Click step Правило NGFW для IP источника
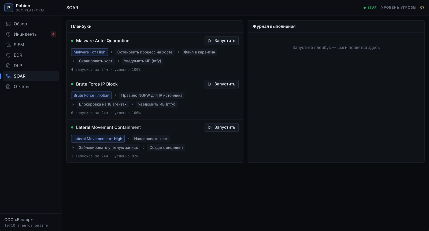429x231 pixels. coord(152,95)
